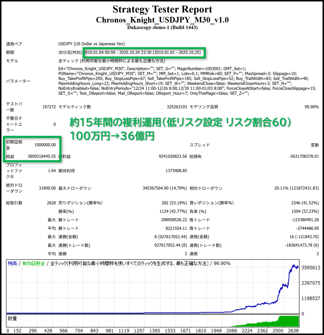The height and width of the screenshot is (335, 324).
Task: Click the 通貨ペア label
Action: click(x=14, y=44)
